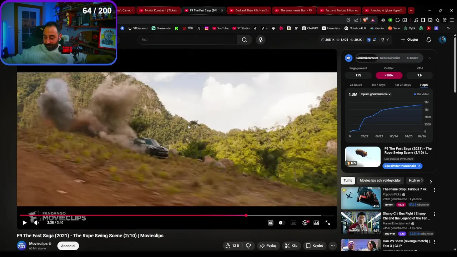Open player settings gear
Screen dimensions: 457x257
[x=305, y=223]
